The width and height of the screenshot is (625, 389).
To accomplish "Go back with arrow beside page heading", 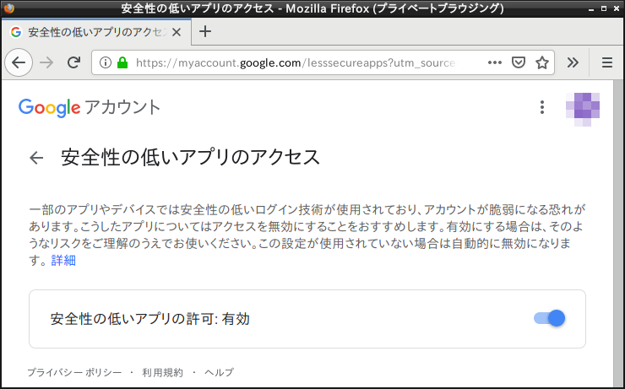I will pos(36,158).
